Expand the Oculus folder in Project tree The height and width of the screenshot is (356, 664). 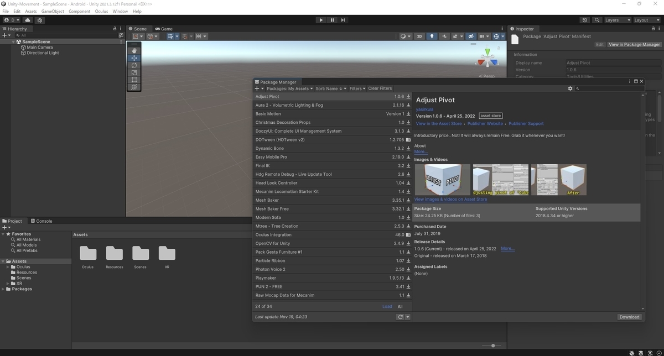[x=8, y=267]
